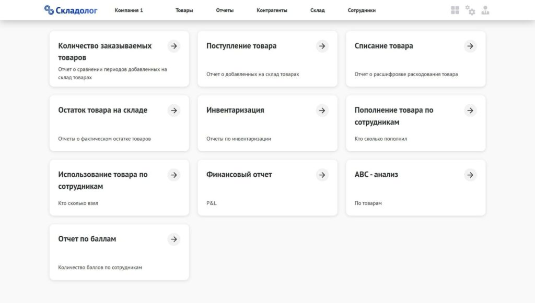Open Использование товара по сотрудникам report title
The image size is (535, 303).
tap(103, 180)
